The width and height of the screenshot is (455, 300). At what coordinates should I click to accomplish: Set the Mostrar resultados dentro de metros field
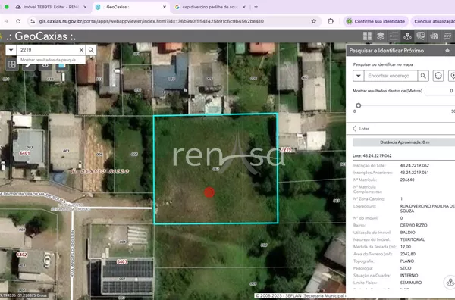click(x=440, y=91)
